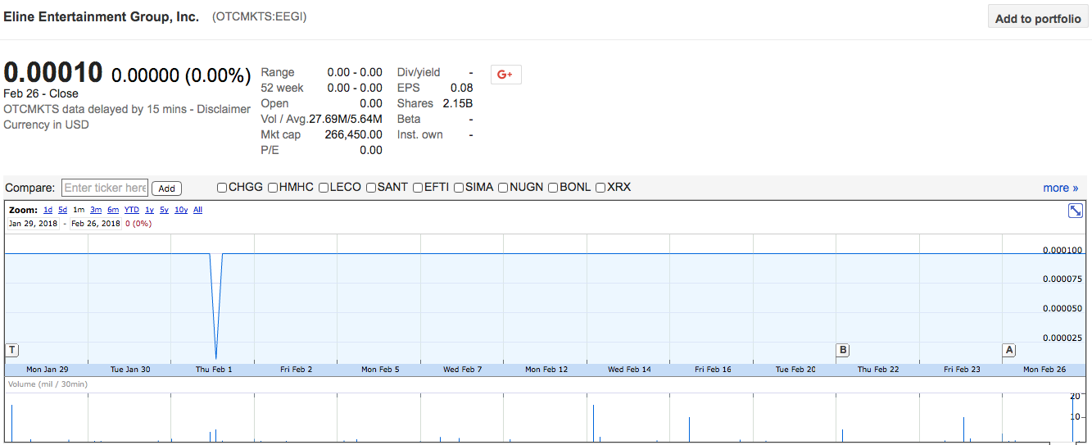Click the Shares value 2.15B
The image size is (1092, 445).
point(457,103)
